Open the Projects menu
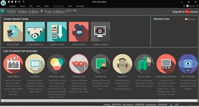199x107 pixels. [12, 6]
